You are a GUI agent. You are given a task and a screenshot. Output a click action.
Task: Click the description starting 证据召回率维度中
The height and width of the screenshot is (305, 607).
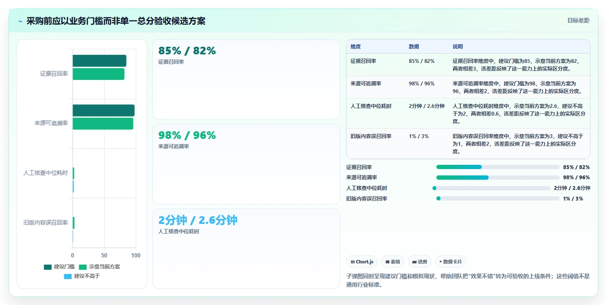coord(518,65)
